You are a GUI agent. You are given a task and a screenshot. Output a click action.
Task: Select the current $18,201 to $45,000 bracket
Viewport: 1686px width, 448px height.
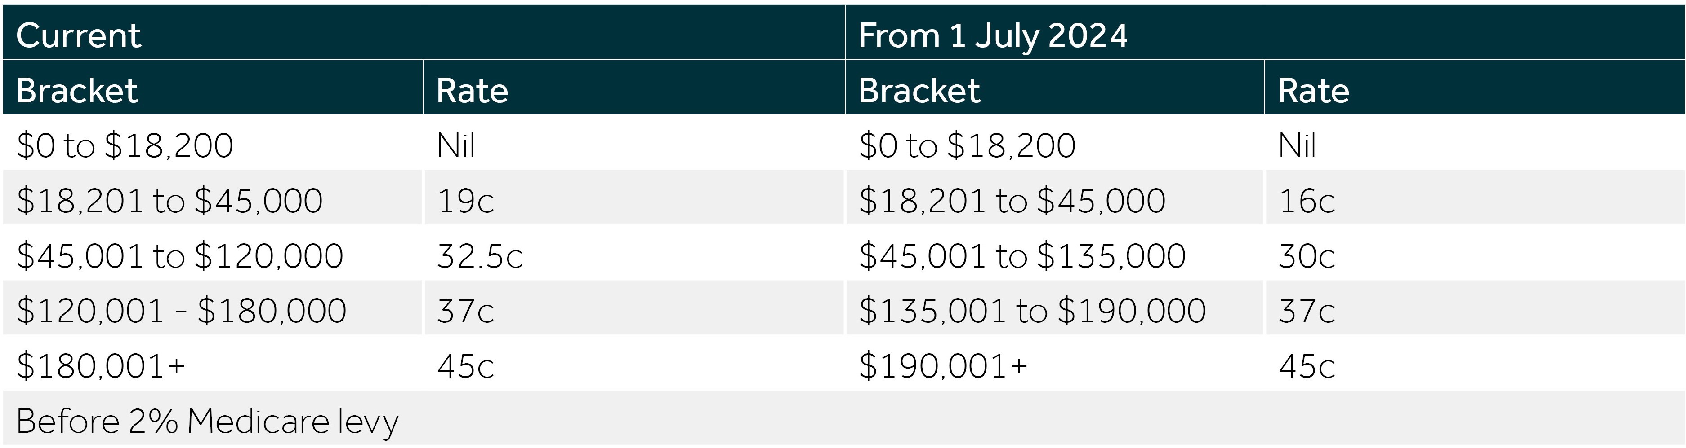213,198
